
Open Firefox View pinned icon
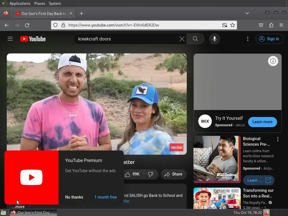[x=6, y=13]
